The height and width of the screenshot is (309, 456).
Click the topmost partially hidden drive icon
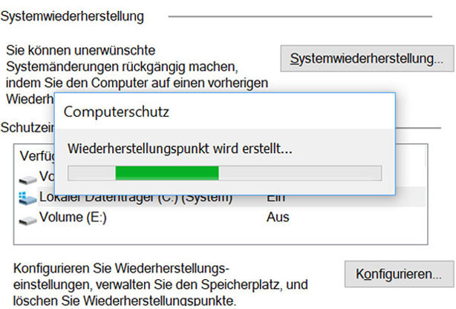click(27, 180)
